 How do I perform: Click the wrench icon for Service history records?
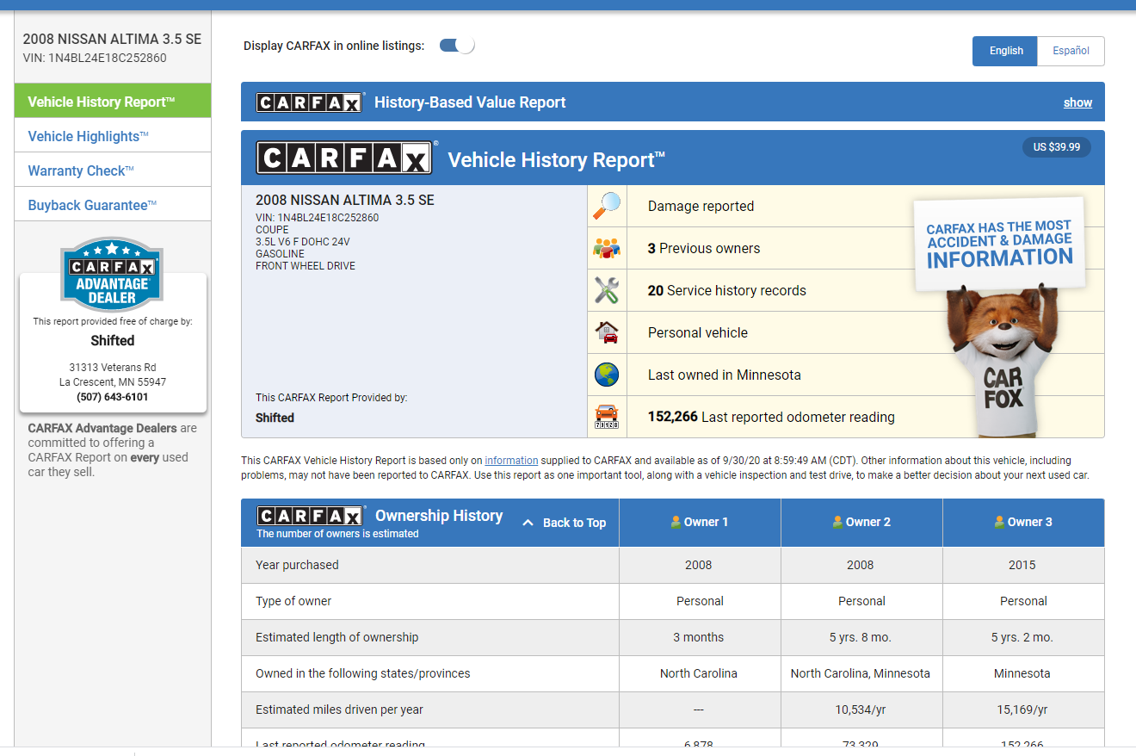(x=607, y=290)
